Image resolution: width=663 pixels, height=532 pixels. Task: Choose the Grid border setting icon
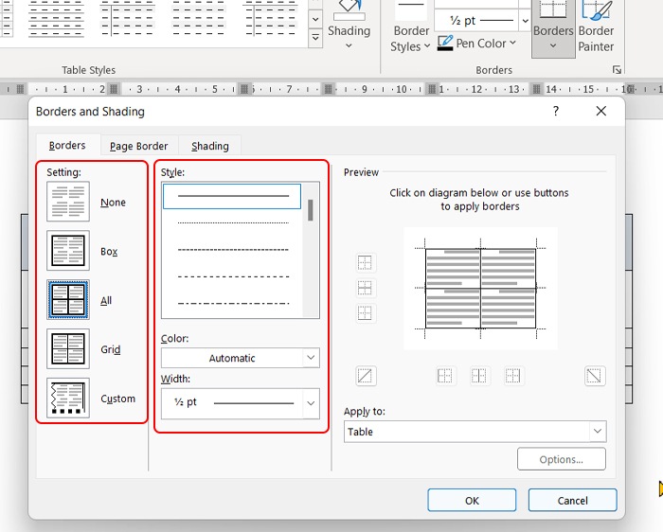click(x=68, y=349)
